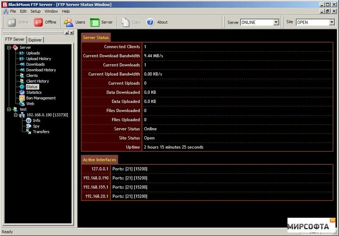Click the Download History arrow icon

(x=22, y=70)
